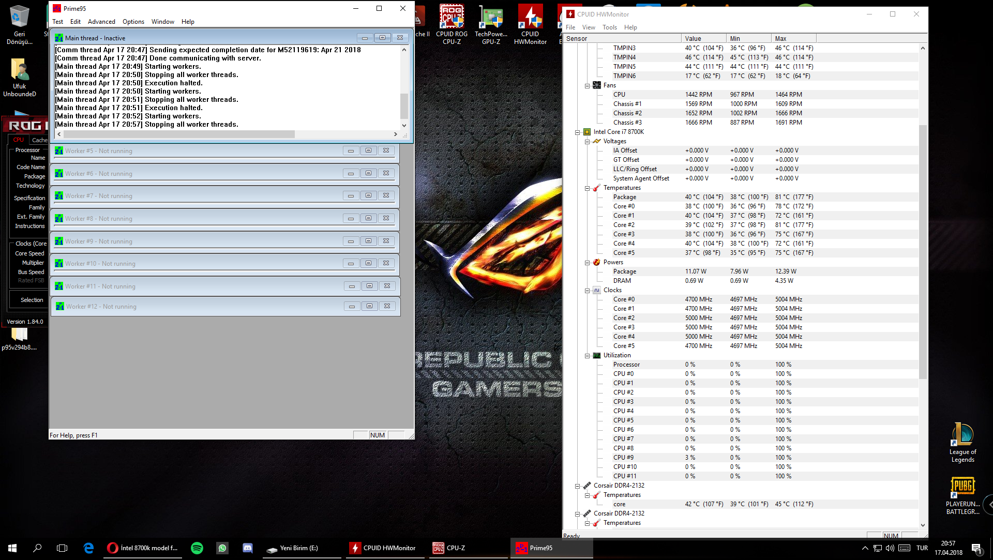Open Ufuk UnboundeD user folder icon
993x560 pixels.
point(19,78)
